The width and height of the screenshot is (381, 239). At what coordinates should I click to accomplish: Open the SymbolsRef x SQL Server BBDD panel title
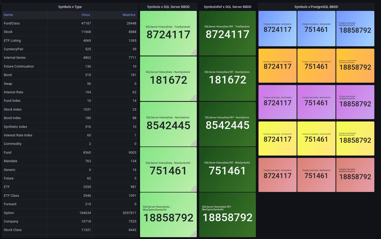click(228, 7)
